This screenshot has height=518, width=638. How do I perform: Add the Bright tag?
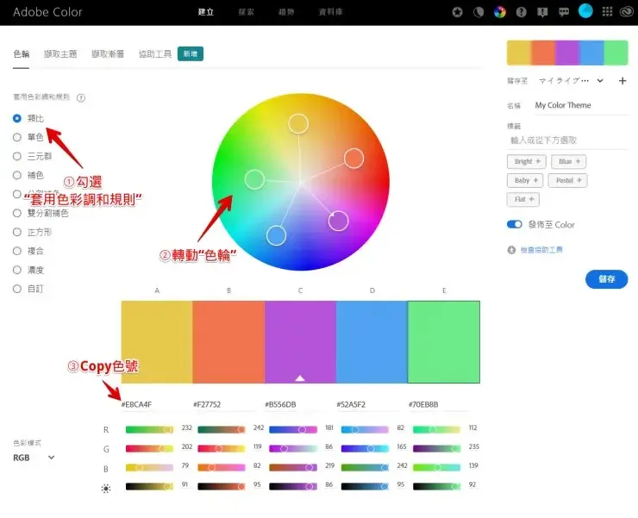point(527,161)
